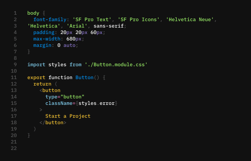Viewport: 251px width, 161px height.
Task: Click line number 22 in the gutter
Action: (14, 148)
